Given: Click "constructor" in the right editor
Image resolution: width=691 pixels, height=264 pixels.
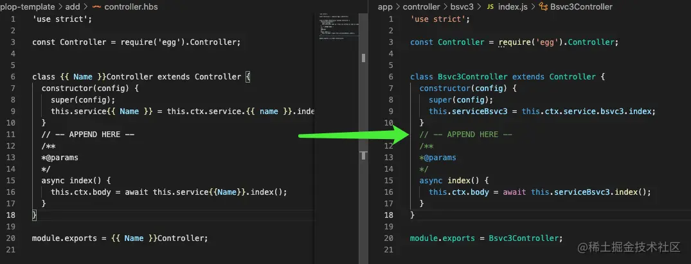Looking at the screenshot, I should (445, 88).
